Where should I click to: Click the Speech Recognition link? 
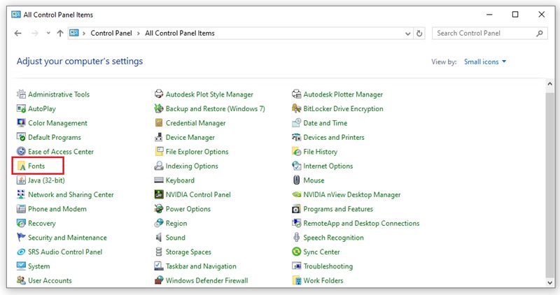coord(334,238)
